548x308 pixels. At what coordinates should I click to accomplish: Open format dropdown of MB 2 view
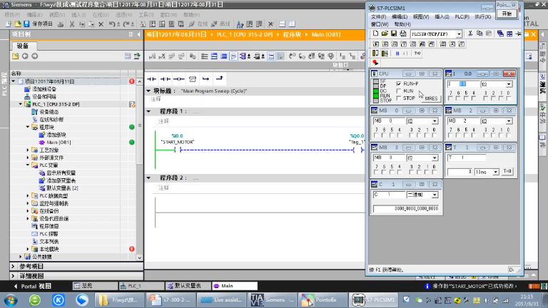(509, 121)
